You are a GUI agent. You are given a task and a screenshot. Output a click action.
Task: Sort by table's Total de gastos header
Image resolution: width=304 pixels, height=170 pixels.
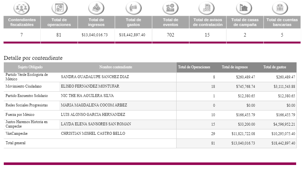[x=275, y=67]
